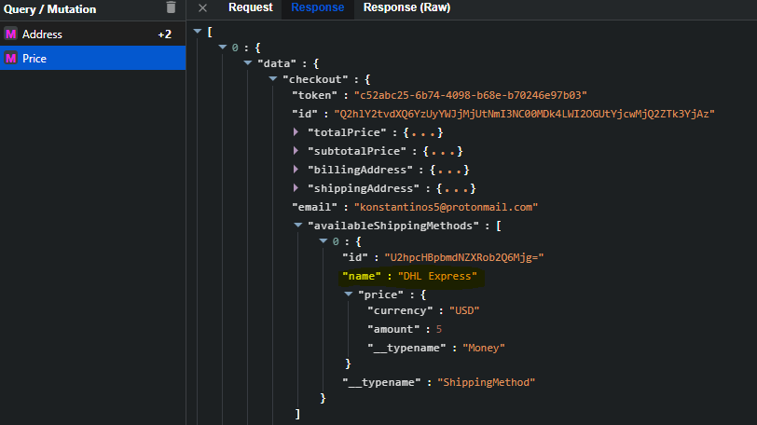Click the token value c52abc25-6b74-4098…
757x425 pixels.
(x=470, y=95)
